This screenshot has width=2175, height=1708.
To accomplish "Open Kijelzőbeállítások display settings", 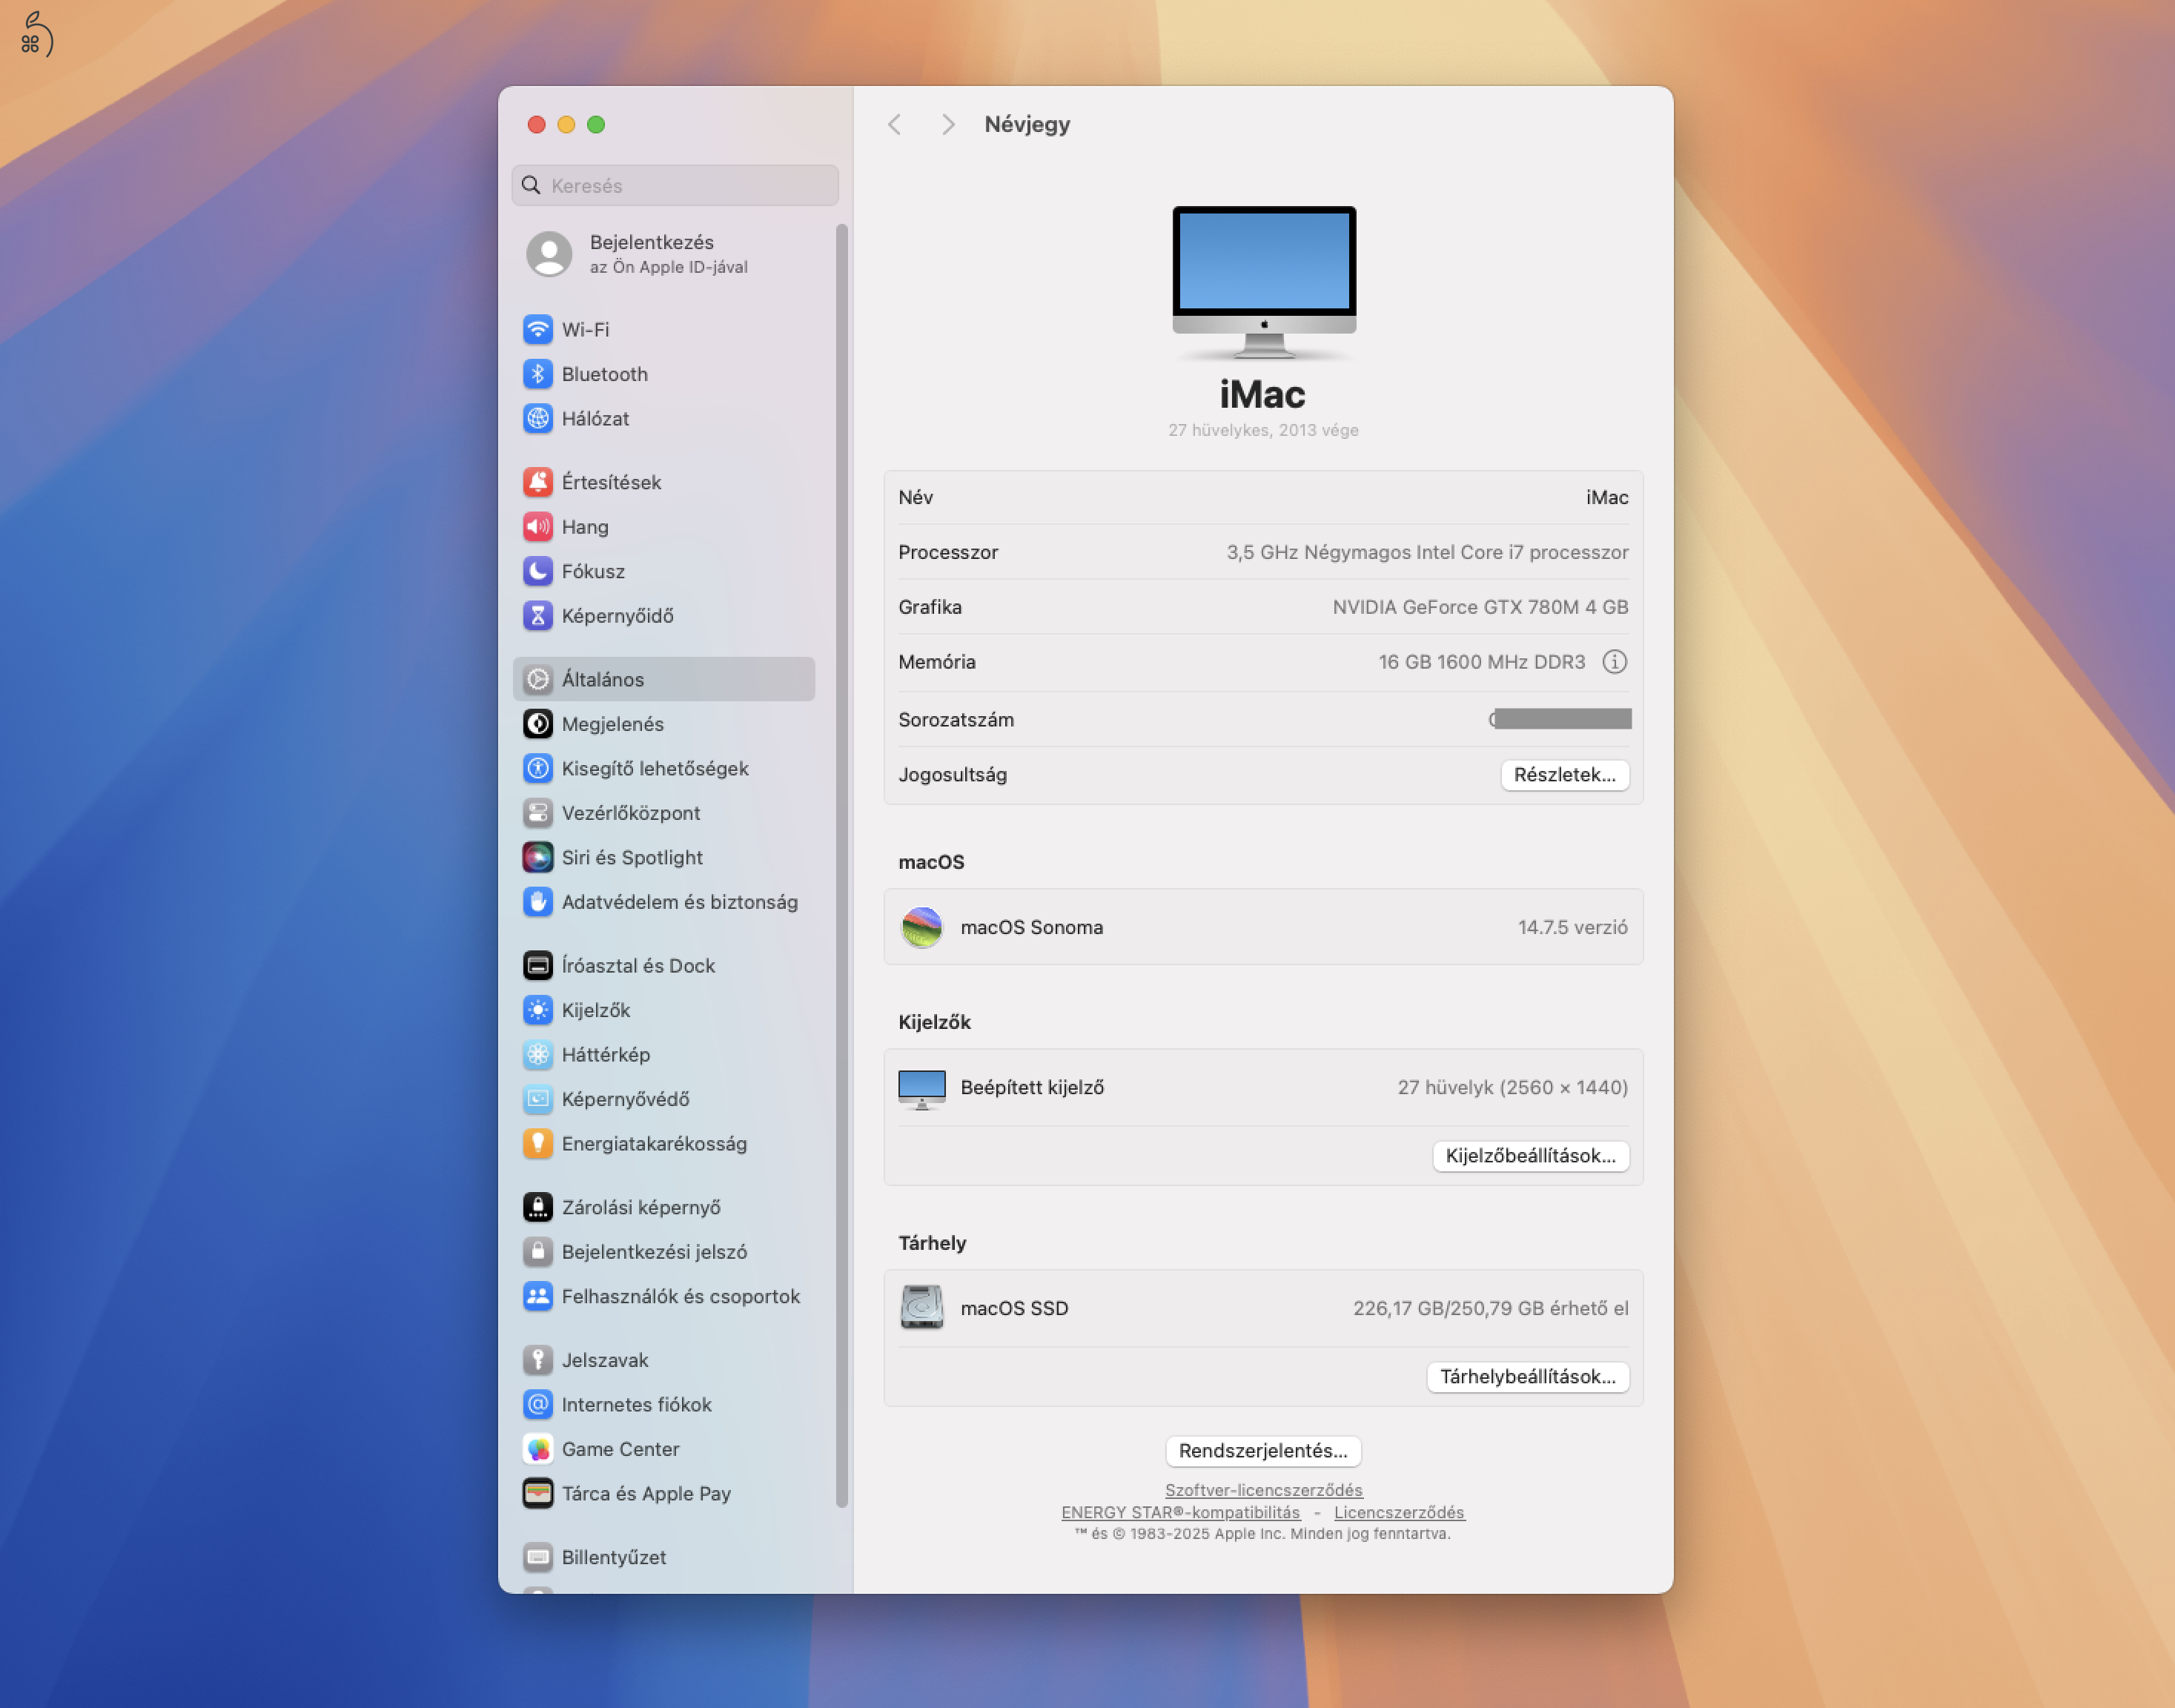I will coord(1531,1156).
